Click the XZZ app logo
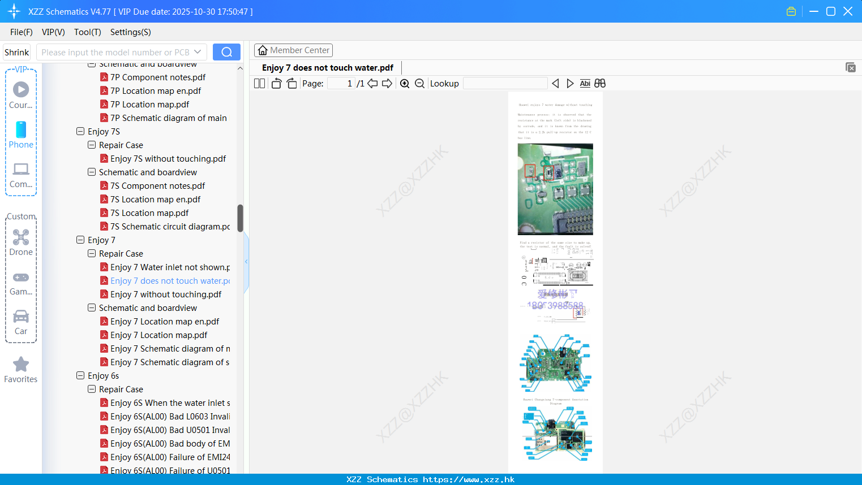Viewport: 862px width, 485px height. (x=14, y=11)
